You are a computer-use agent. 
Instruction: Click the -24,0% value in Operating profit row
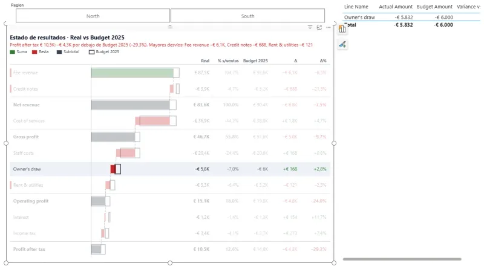coord(319,201)
